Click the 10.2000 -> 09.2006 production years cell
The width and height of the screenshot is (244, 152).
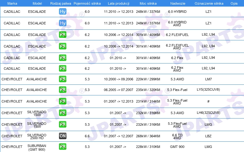point(119,79)
